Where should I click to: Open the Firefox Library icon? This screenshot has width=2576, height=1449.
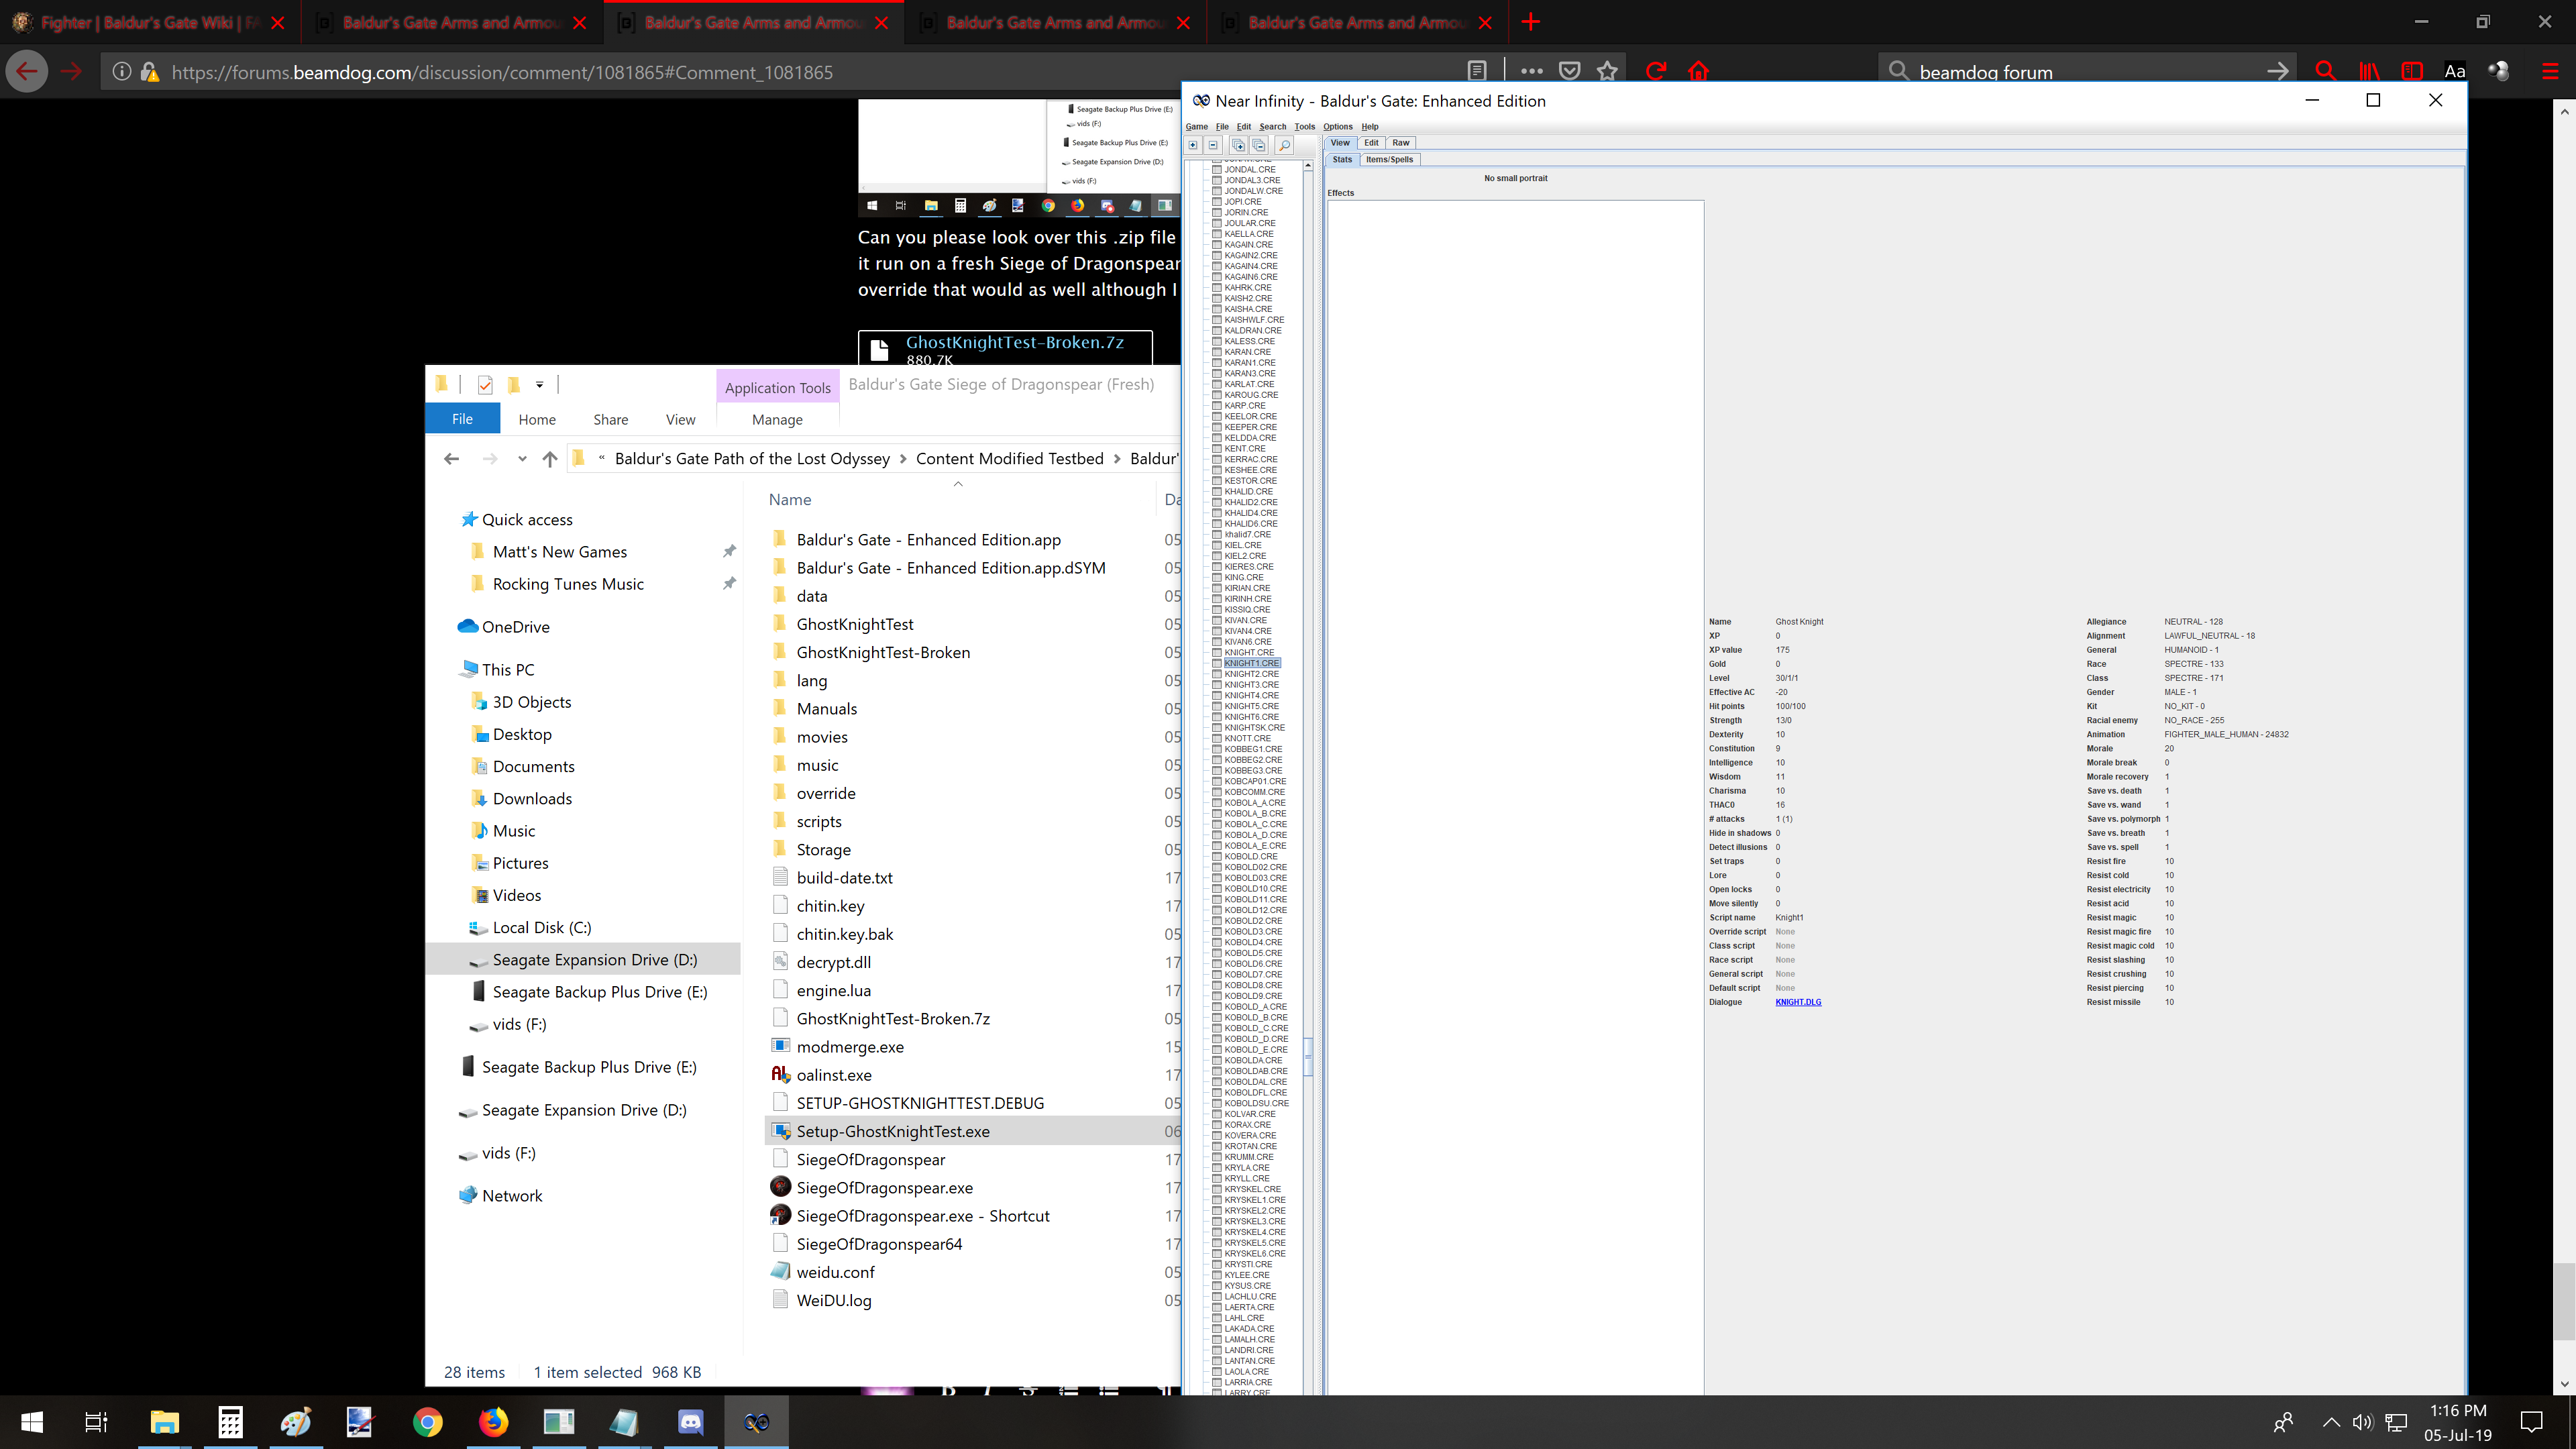(2369, 71)
